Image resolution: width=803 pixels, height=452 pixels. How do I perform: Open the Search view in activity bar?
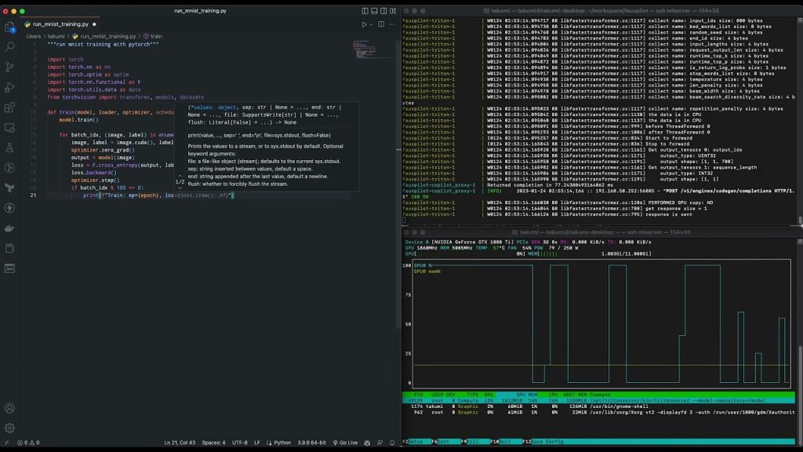pyautogui.click(x=9, y=47)
